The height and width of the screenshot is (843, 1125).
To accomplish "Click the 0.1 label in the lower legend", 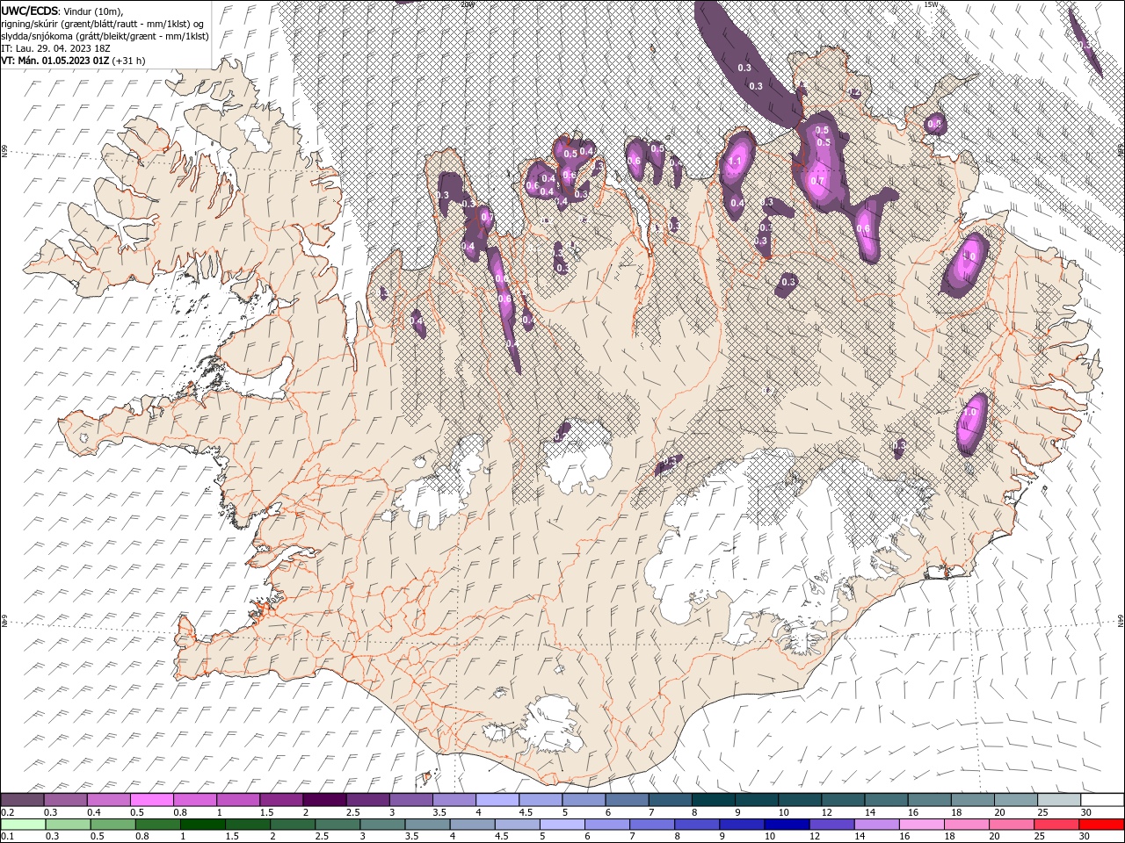I will 7,837.
